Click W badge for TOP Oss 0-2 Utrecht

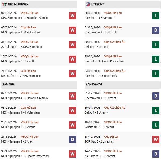(x=156, y=139)
